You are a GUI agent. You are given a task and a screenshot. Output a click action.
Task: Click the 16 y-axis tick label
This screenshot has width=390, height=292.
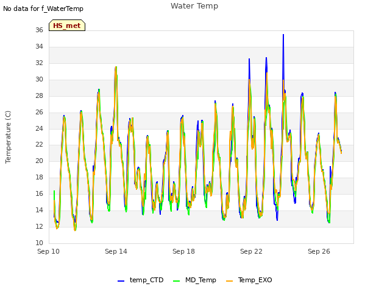39,193
